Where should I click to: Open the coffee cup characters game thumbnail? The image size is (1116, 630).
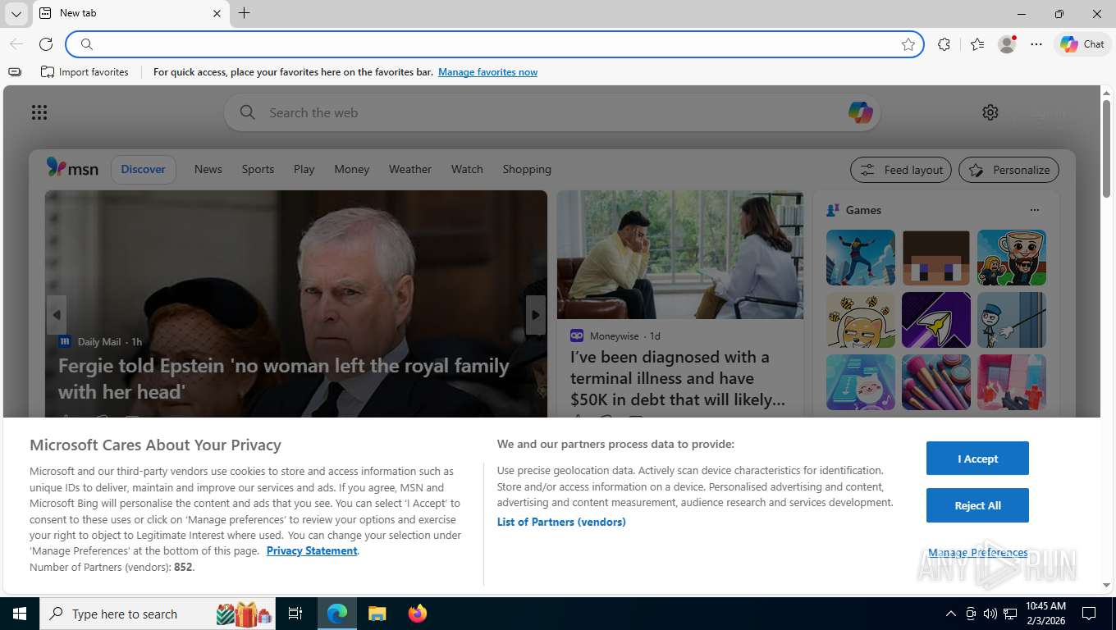(x=1012, y=258)
